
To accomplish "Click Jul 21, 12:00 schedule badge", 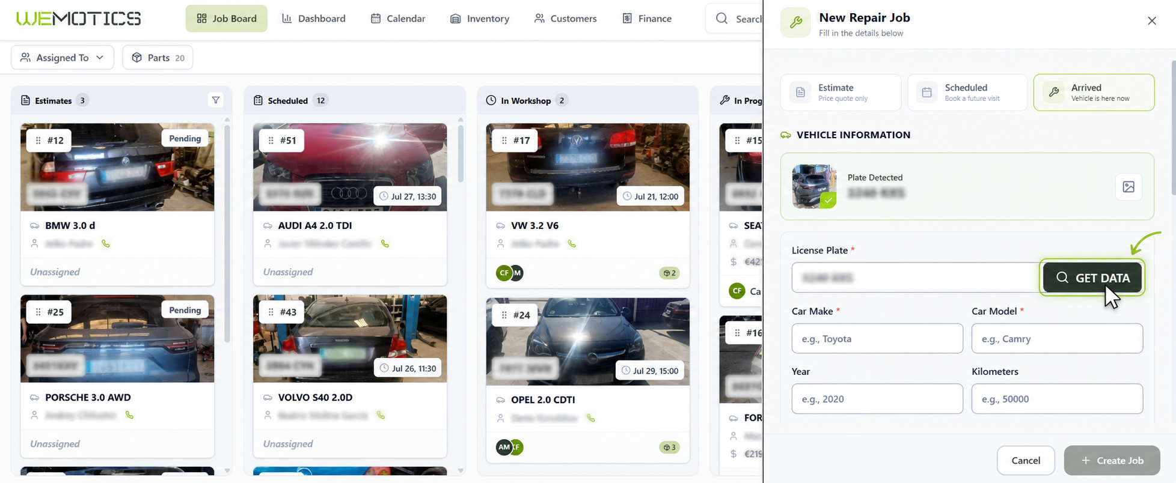I will coord(651,196).
